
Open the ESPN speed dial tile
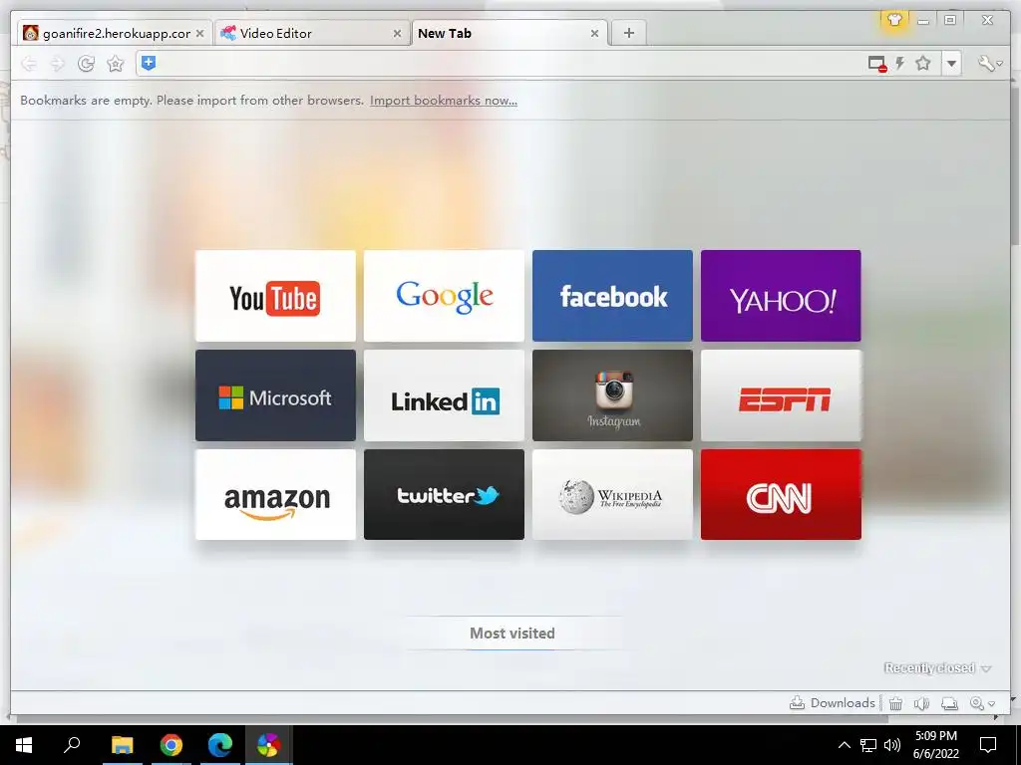[x=781, y=395]
